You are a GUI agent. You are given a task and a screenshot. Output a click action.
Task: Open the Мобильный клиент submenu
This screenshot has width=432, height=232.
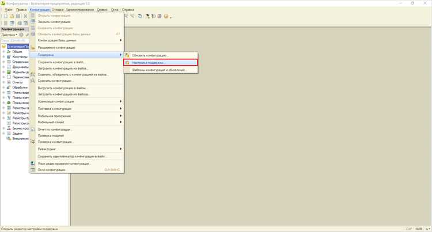[x=77, y=122]
